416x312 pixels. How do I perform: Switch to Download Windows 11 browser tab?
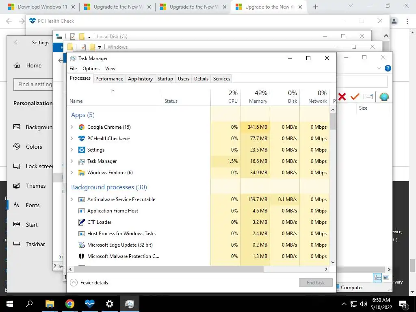pos(41,7)
